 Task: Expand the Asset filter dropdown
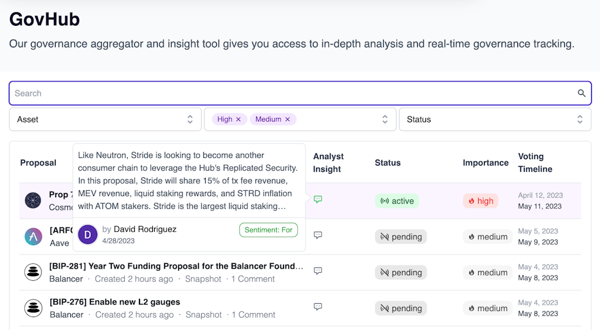(105, 119)
